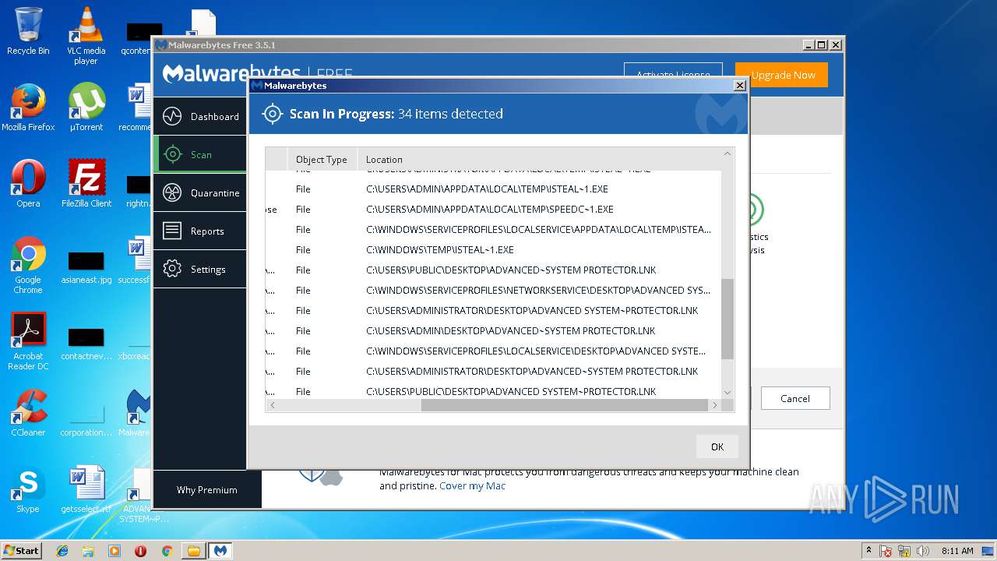Switch to Malwarebytes taskbar button
The image size is (997, 561).
pyautogui.click(x=220, y=551)
